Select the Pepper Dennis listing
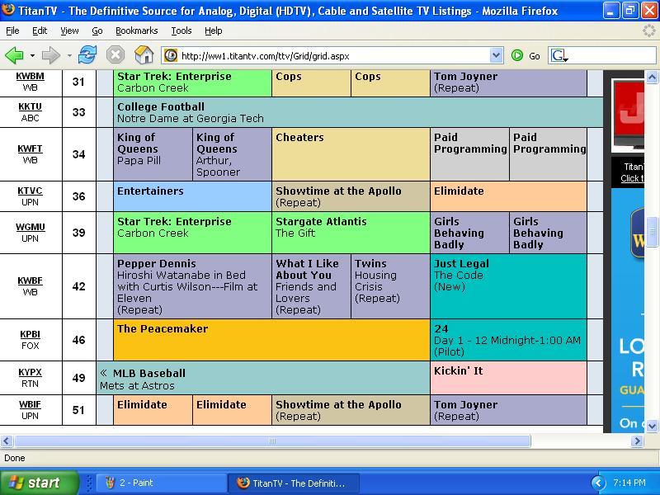Screen dimensions: 660x495 [x=192, y=286]
